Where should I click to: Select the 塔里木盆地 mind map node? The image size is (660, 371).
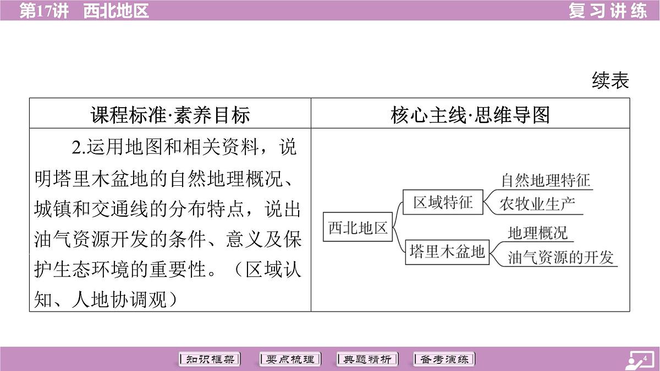(447, 252)
